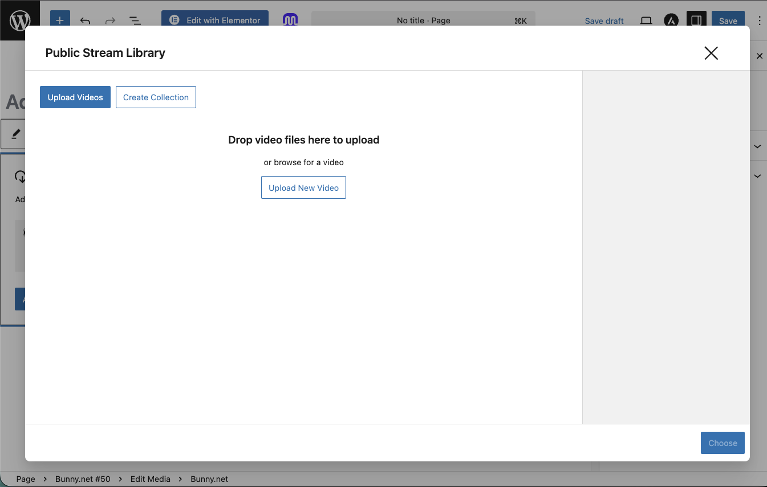
Task: Click the Create Collection button
Action: (x=156, y=97)
